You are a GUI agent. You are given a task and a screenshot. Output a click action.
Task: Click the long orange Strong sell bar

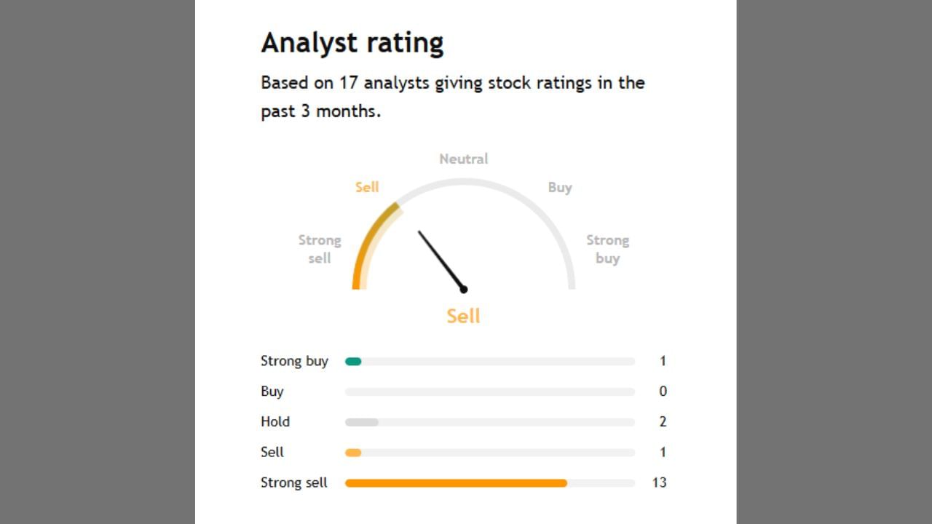pyautogui.click(x=456, y=483)
